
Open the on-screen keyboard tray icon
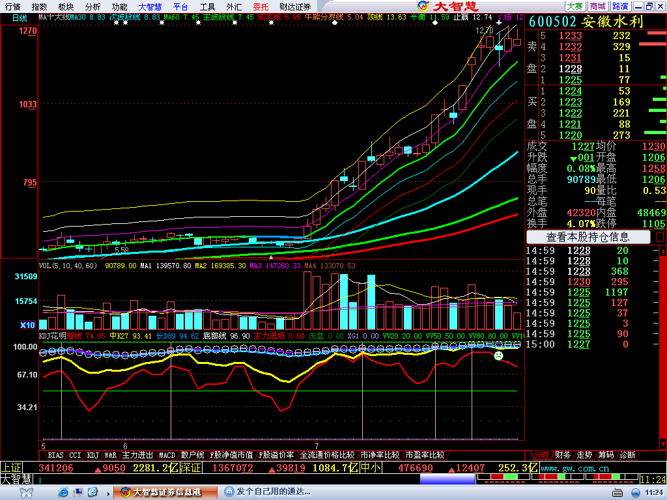(x=617, y=493)
